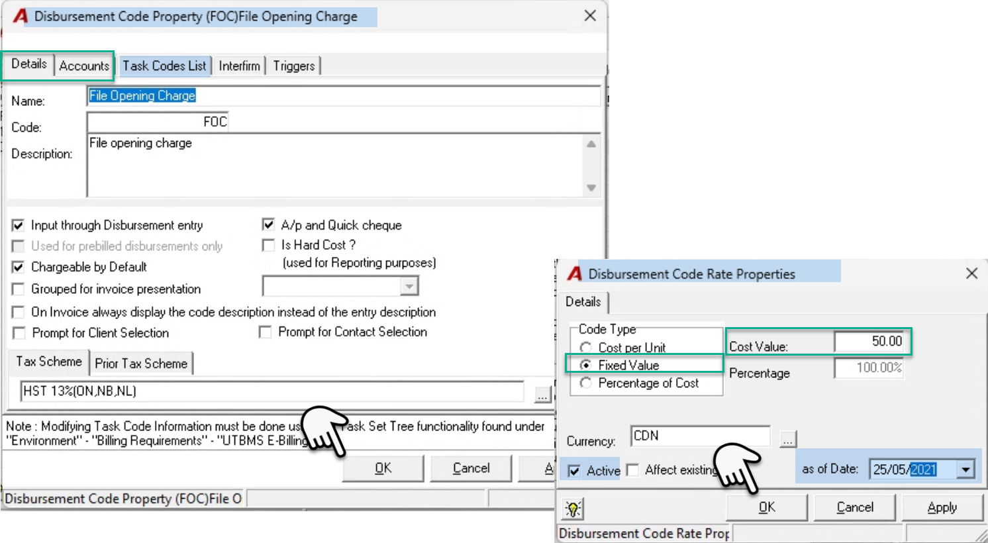Select the Details tab in Disbursement Code Property
The image size is (988, 543).
click(29, 64)
